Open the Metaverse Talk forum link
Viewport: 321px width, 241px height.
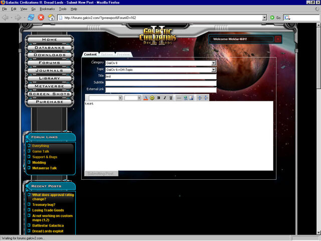click(45, 168)
